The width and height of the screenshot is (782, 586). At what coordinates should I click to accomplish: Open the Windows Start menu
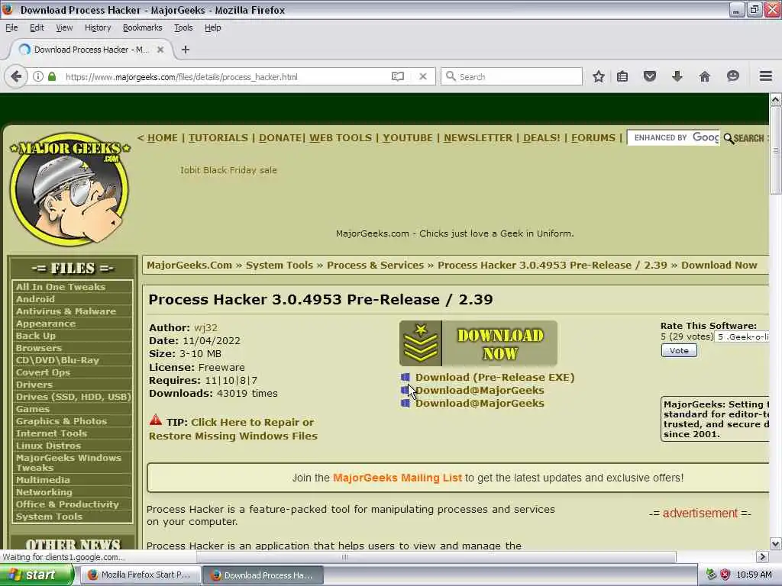[x=36, y=575]
